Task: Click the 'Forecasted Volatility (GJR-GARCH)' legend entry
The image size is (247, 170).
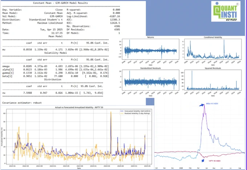Action: (135, 111)
